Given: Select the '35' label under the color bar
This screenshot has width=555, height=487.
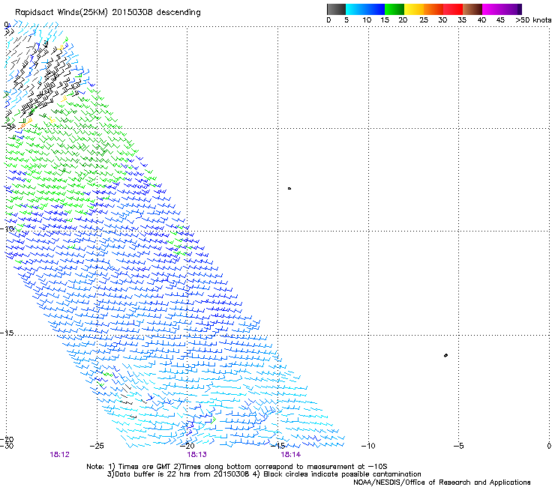Looking at the screenshot, I should pyautogui.click(x=462, y=20).
